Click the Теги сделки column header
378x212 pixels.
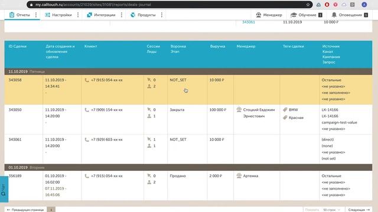click(294, 46)
